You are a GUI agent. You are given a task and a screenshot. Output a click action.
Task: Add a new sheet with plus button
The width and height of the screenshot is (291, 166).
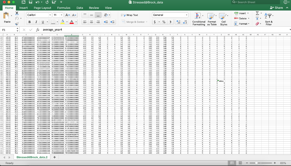click(55, 157)
